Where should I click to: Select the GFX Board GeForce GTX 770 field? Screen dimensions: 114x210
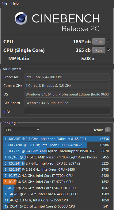coord(67,103)
